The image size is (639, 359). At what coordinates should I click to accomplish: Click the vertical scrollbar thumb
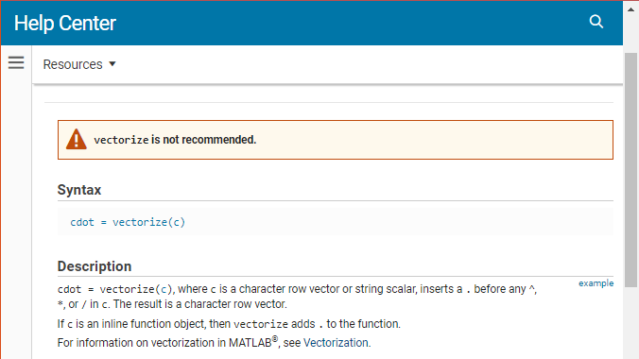tap(630, 169)
